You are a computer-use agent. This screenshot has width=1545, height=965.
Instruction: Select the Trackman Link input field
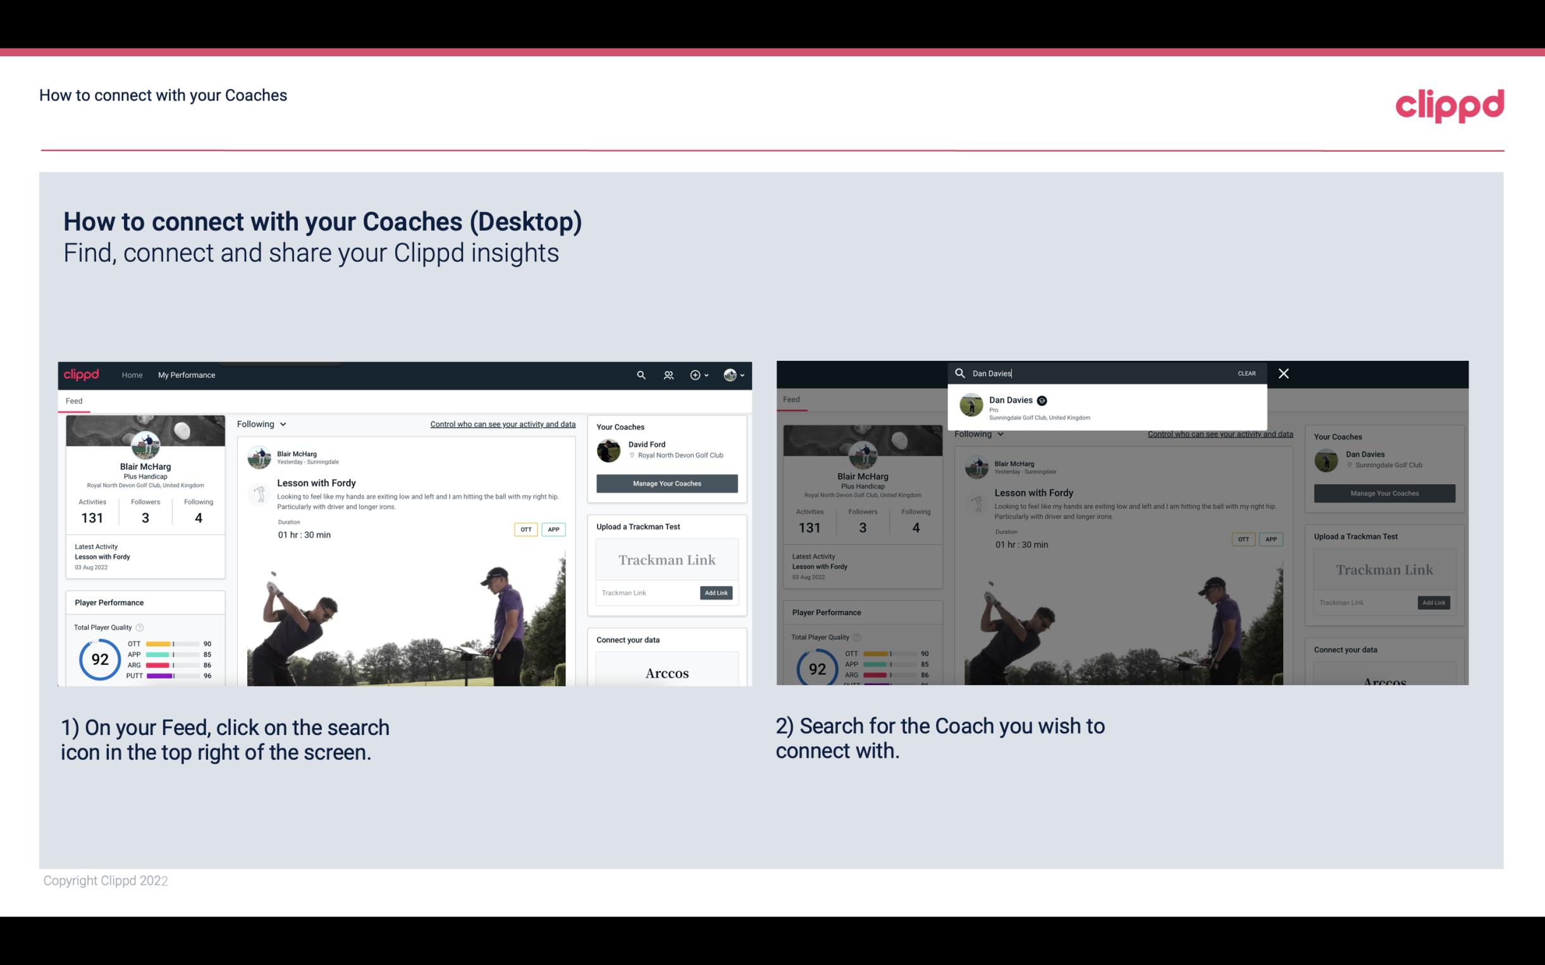(645, 593)
